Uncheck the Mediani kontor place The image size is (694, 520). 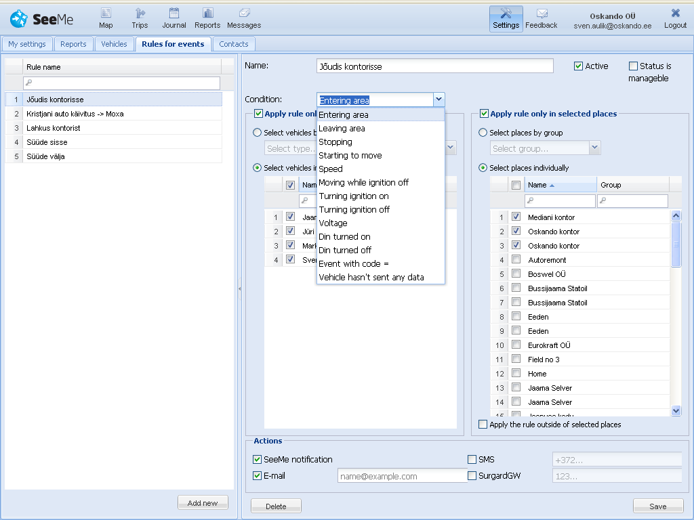516,217
